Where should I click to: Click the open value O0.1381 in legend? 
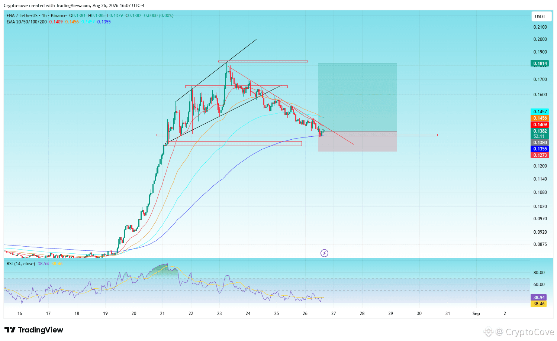(x=77, y=16)
